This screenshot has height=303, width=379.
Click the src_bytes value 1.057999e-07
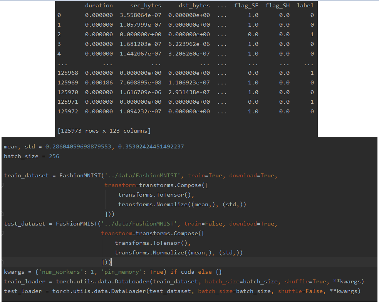coord(141,25)
